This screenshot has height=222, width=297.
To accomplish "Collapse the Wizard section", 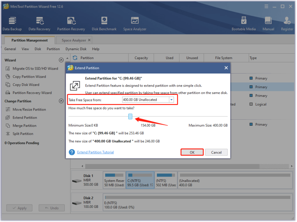I will coord(61,60).
